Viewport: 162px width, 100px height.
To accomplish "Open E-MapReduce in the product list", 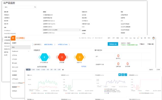I will pyautogui.click(x=7, y=31).
